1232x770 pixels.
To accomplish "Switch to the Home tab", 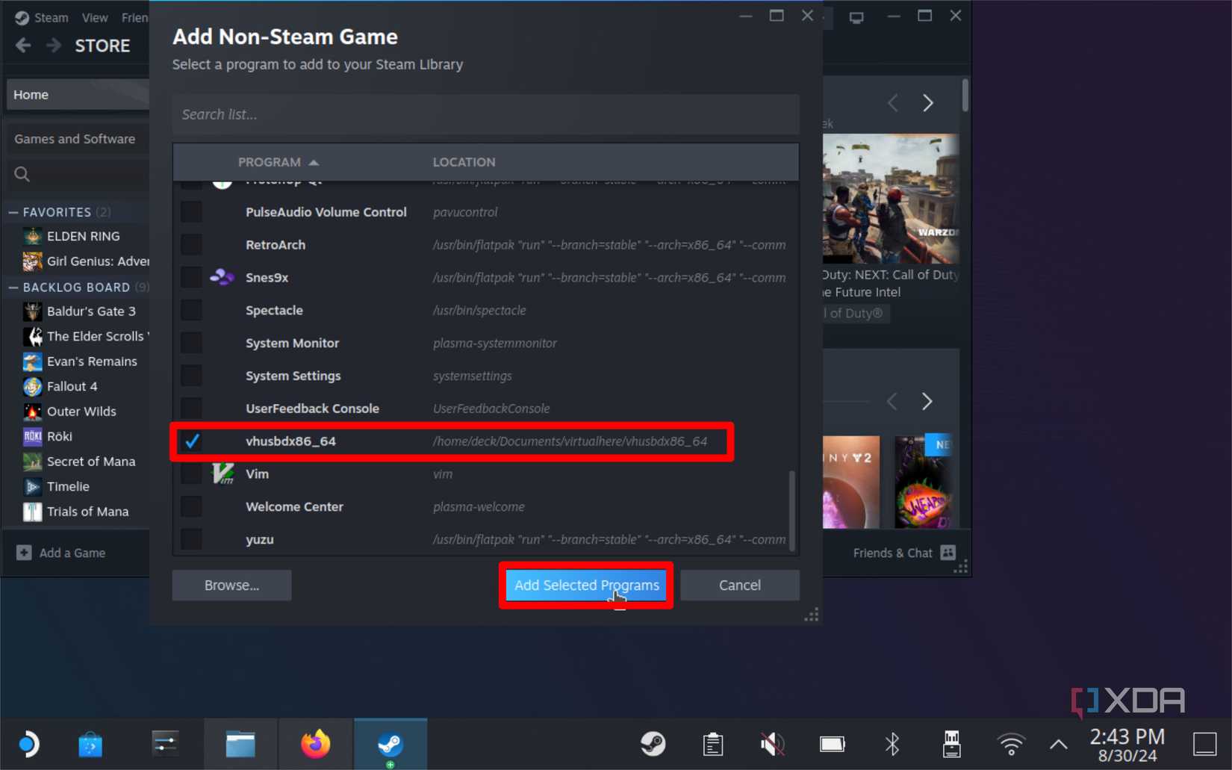I will pos(31,94).
